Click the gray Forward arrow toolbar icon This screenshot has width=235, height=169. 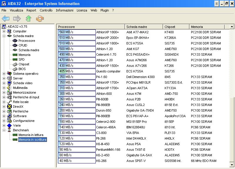click(x=17, y=19)
